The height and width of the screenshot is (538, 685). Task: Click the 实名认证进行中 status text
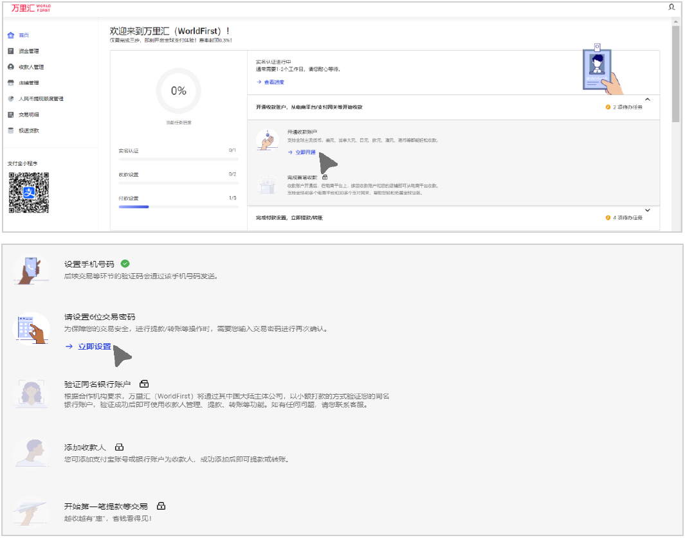pyautogui.click(x=273, y=62)
